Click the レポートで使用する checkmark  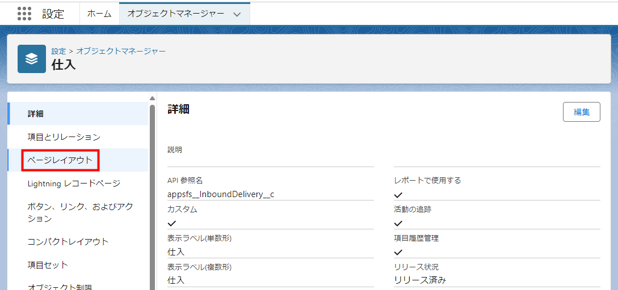tap(398, 194)
